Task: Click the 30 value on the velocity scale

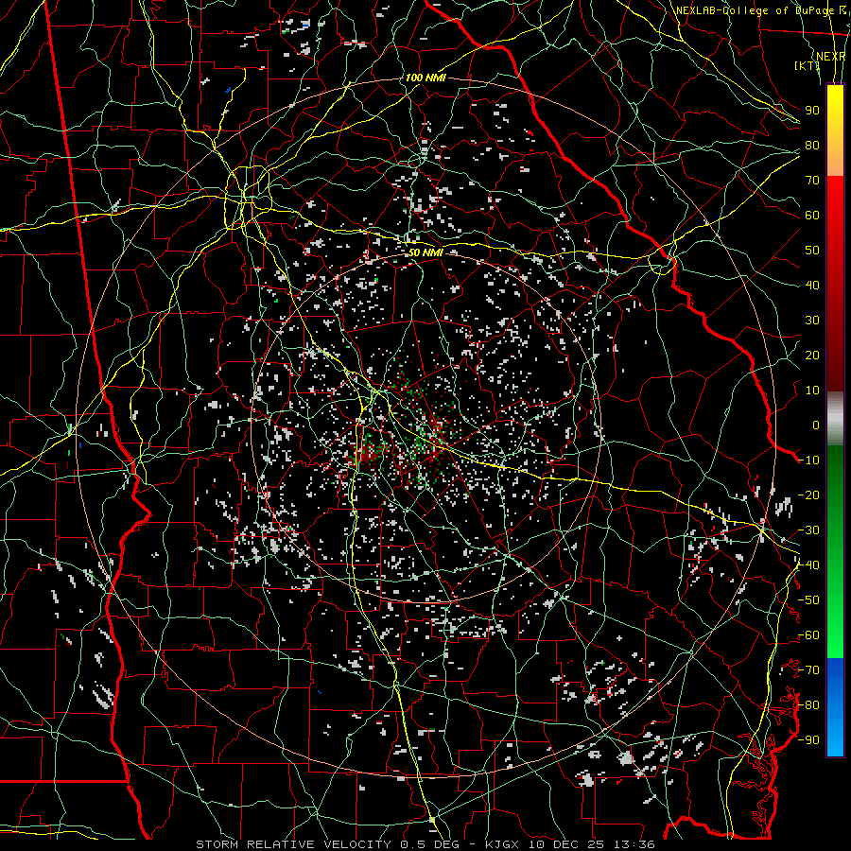Action: tap(812, 321)
